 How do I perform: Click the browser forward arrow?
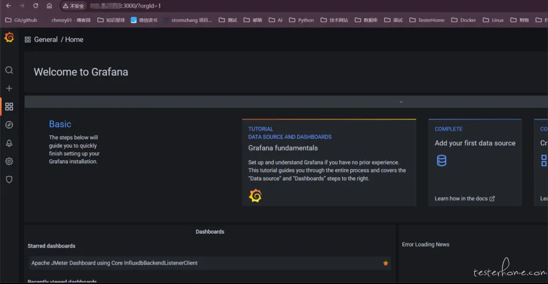click(x=22, y=6)
